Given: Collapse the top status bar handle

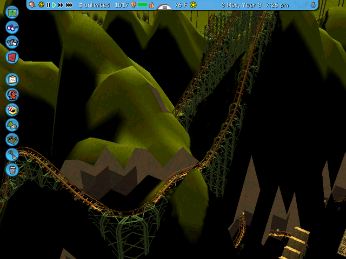Looking at the screenshot, I should (164, 7).
